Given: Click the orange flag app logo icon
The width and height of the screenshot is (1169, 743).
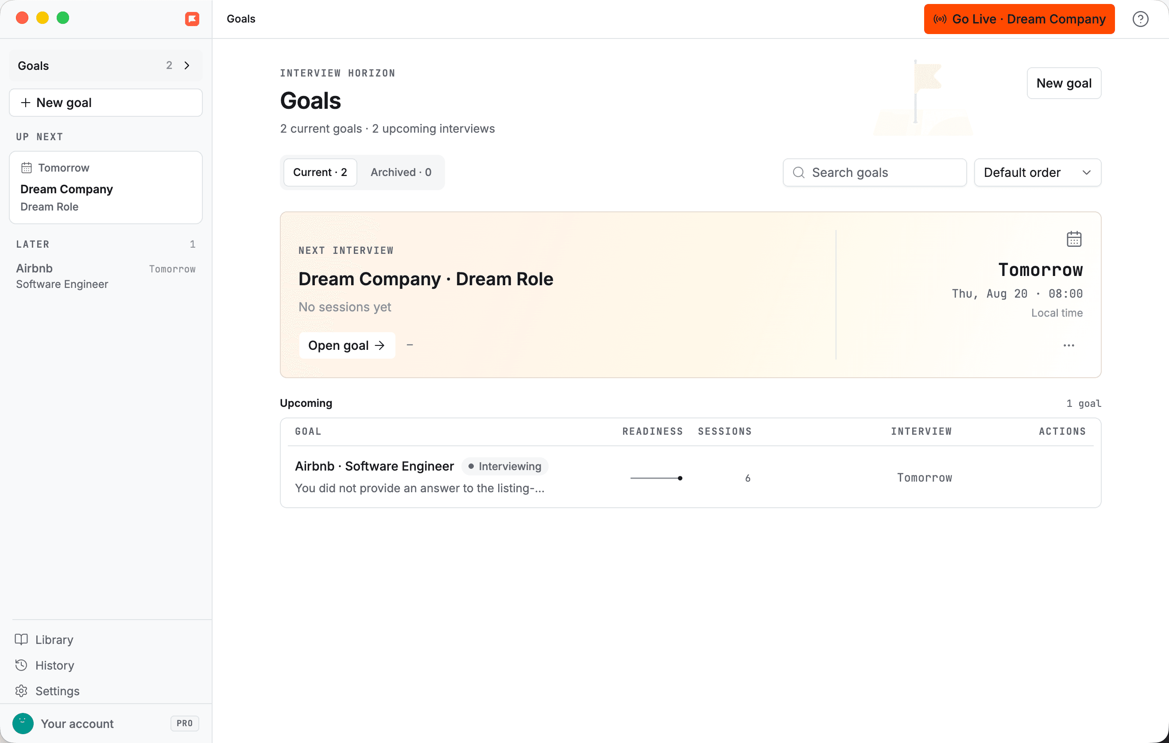Looking at the screenshot, I should (x=192, y=19).
